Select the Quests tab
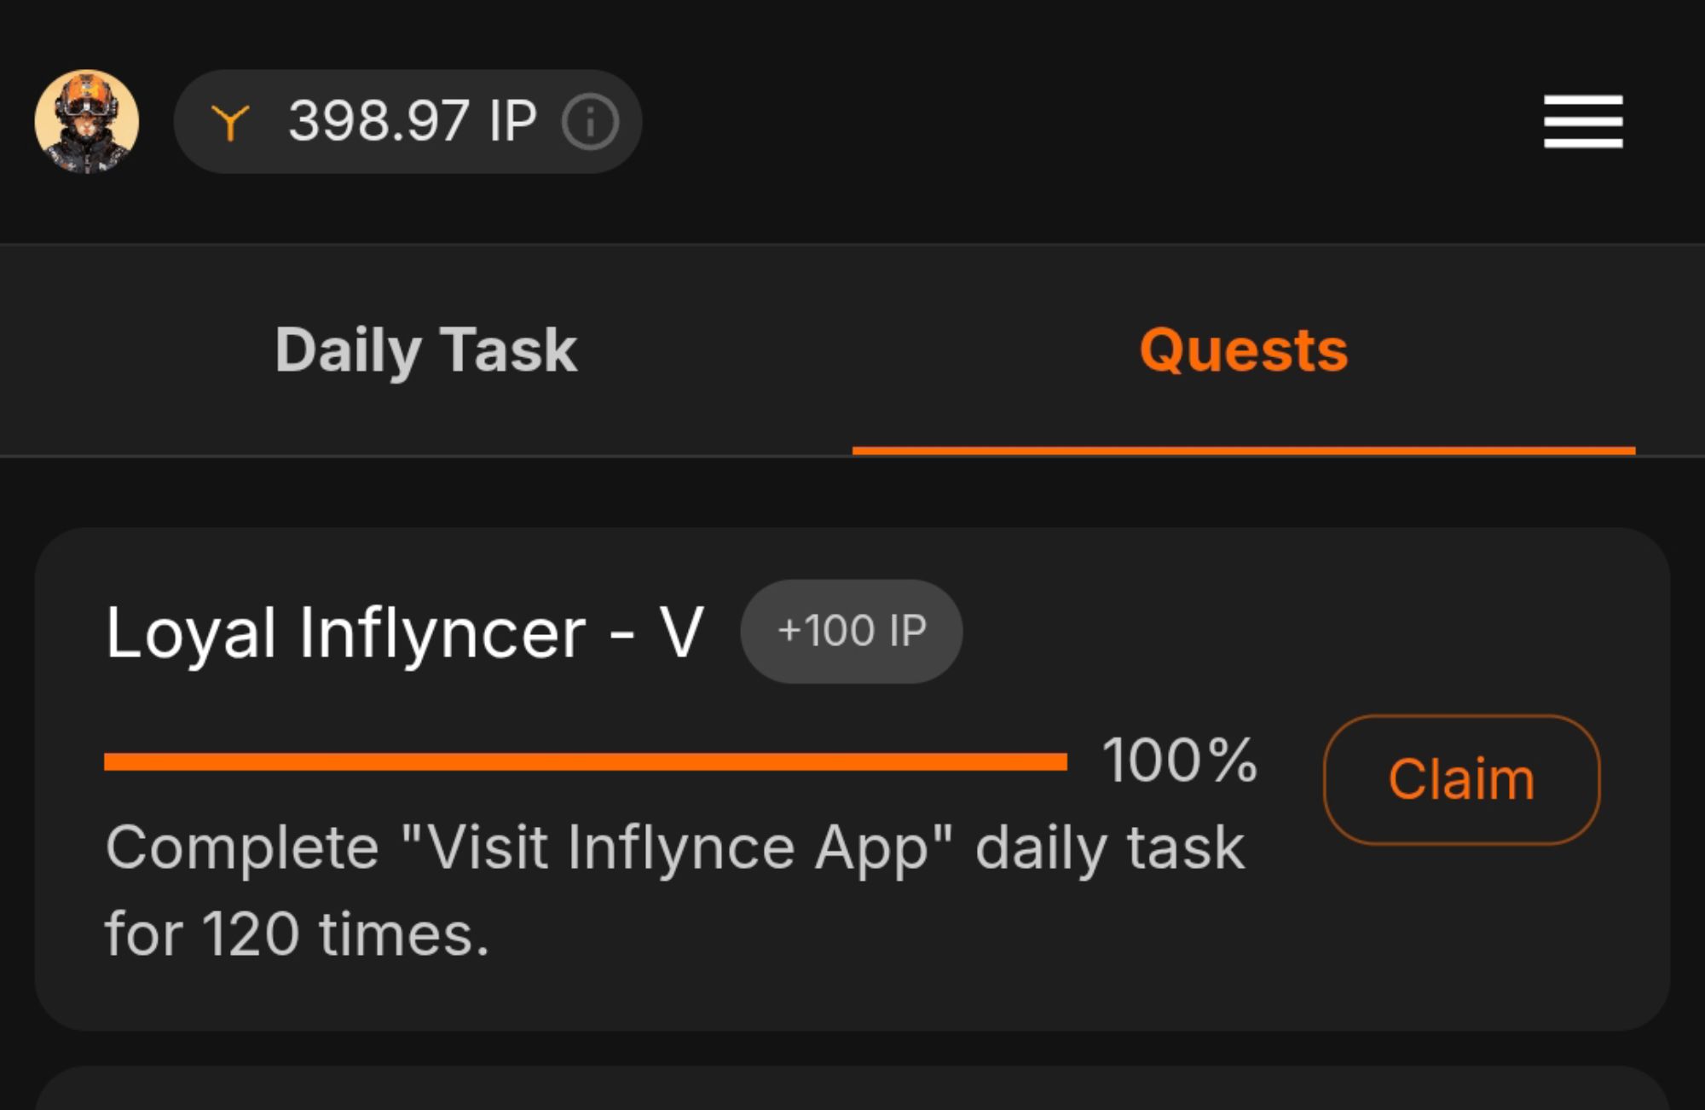Screen dimensions: 1705x1110 1243,350
